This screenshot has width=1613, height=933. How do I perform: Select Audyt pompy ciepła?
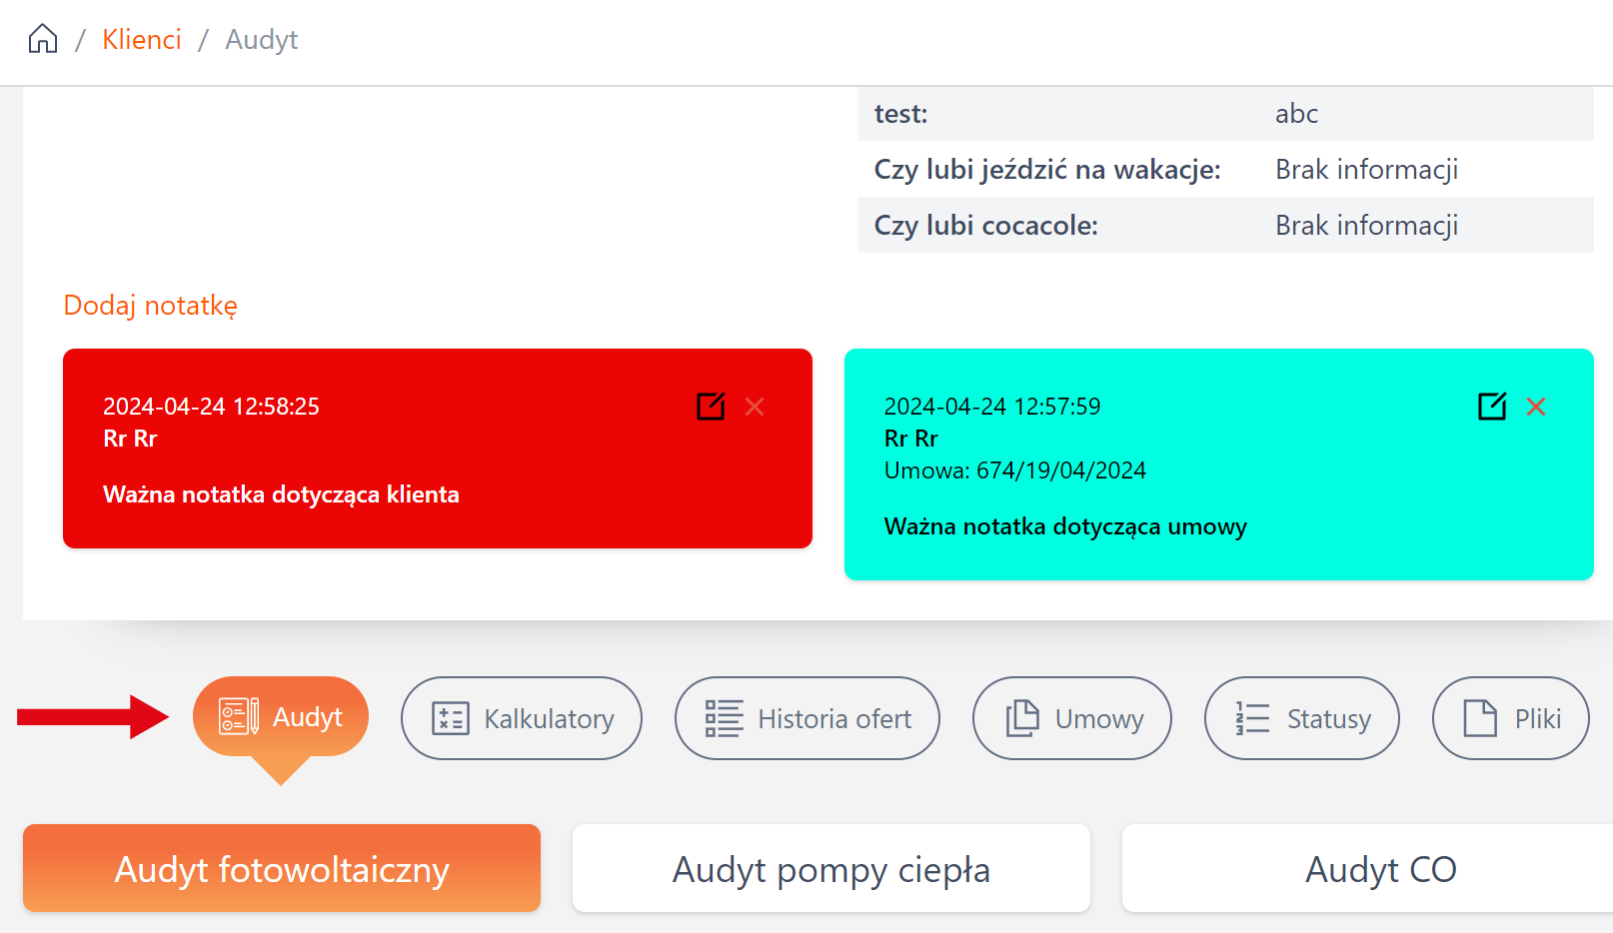[x=830, y=869]
